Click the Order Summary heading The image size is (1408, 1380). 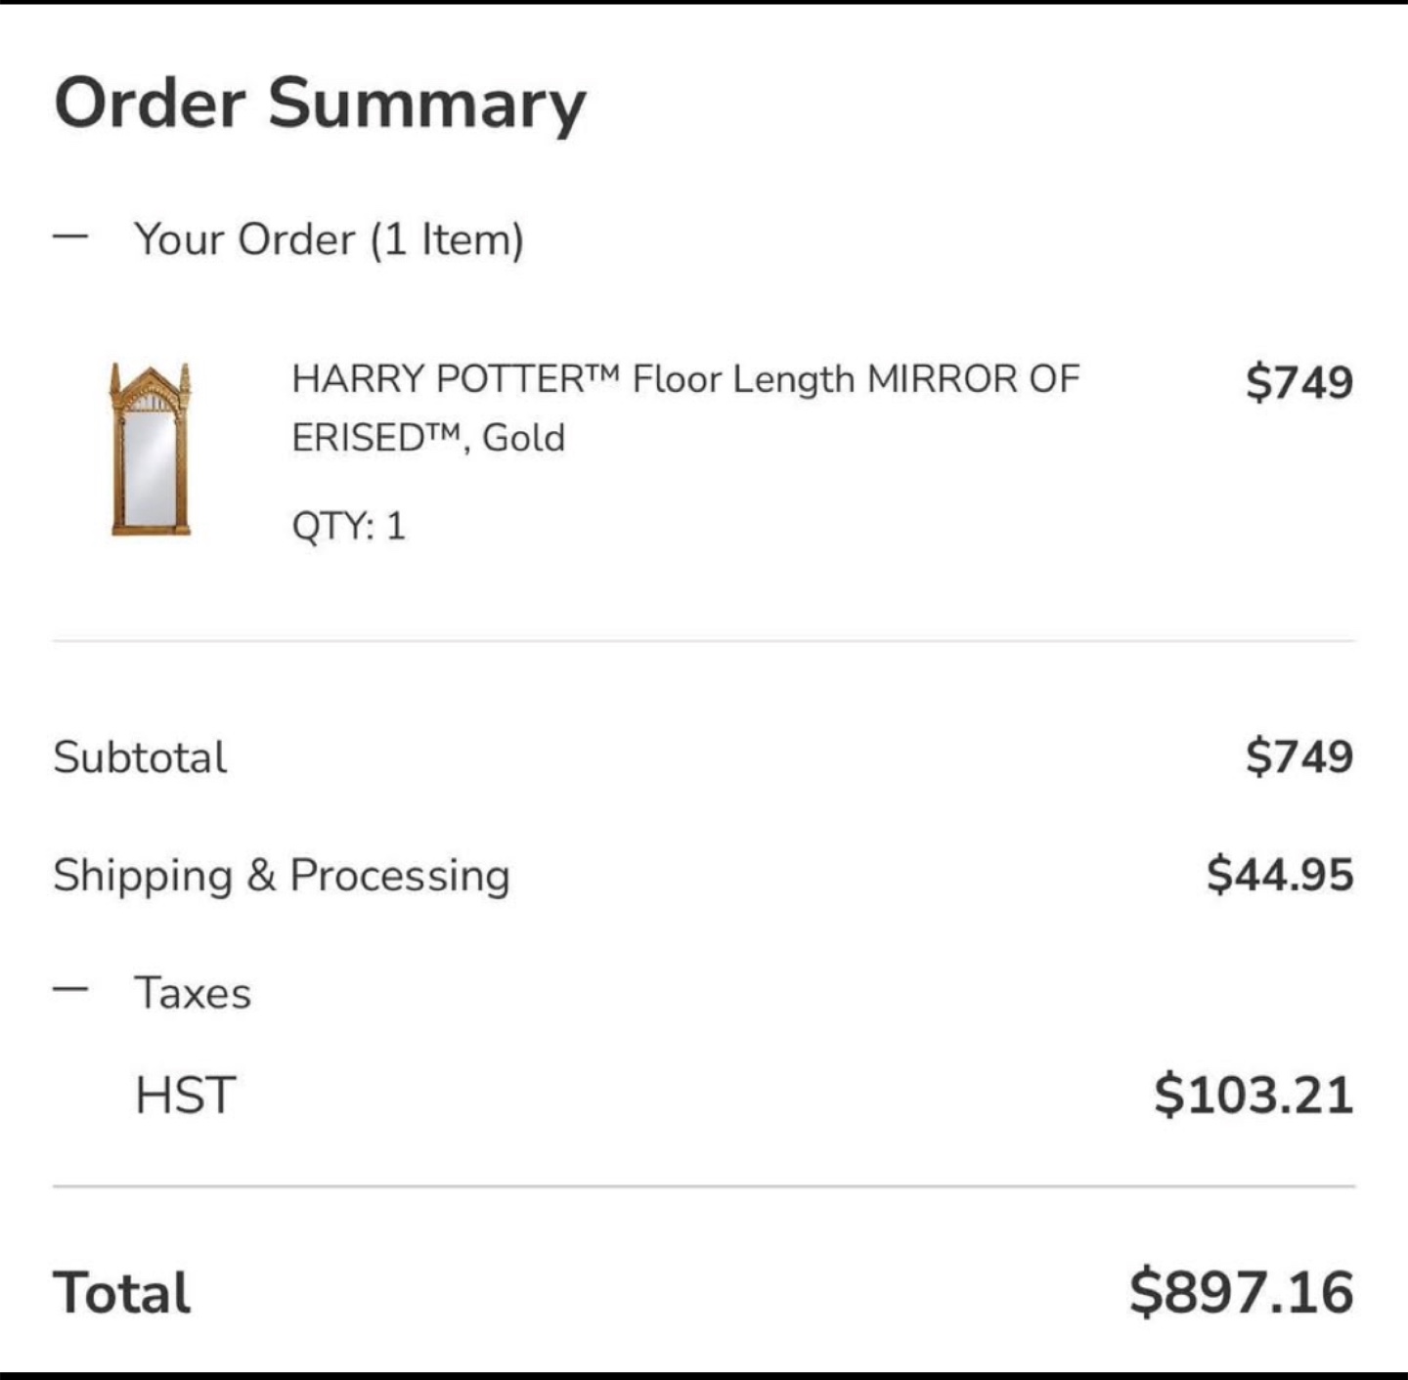(320, 104)
